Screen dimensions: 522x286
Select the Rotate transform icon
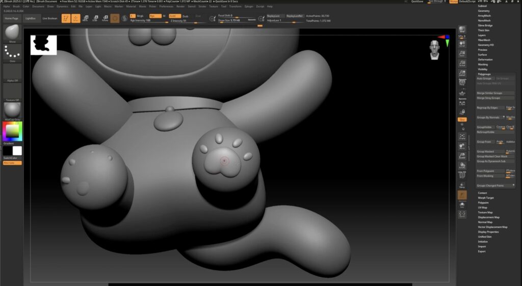tap(105, 18)
